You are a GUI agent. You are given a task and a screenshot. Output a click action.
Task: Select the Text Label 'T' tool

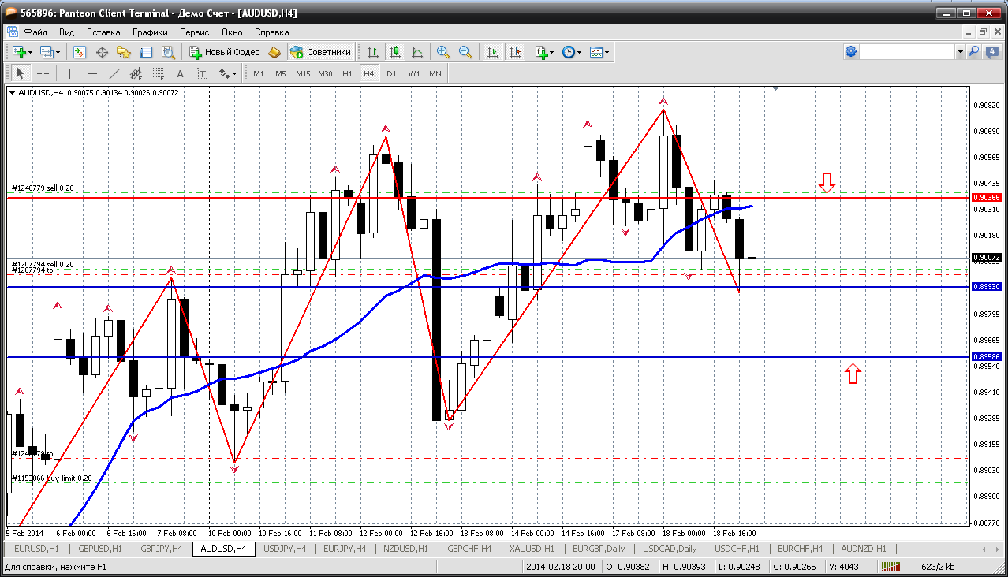(203, 73)
